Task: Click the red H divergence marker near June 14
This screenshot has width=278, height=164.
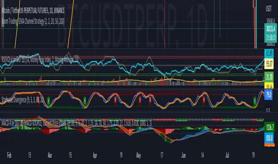Action: pyautogui.click(x=204, y=100)
